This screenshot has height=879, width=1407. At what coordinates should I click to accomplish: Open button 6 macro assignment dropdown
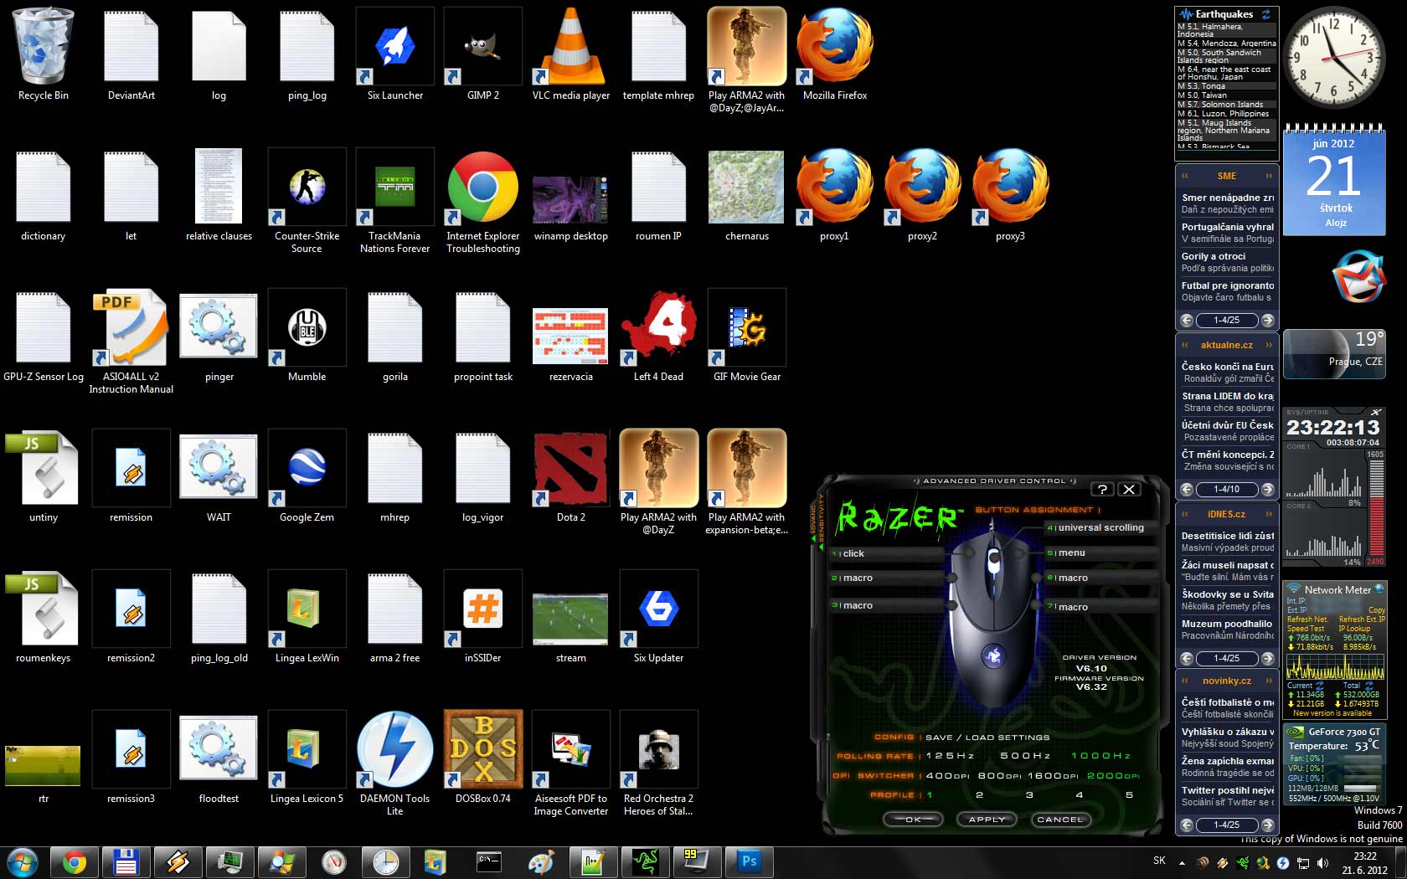tap(1100, 578)
